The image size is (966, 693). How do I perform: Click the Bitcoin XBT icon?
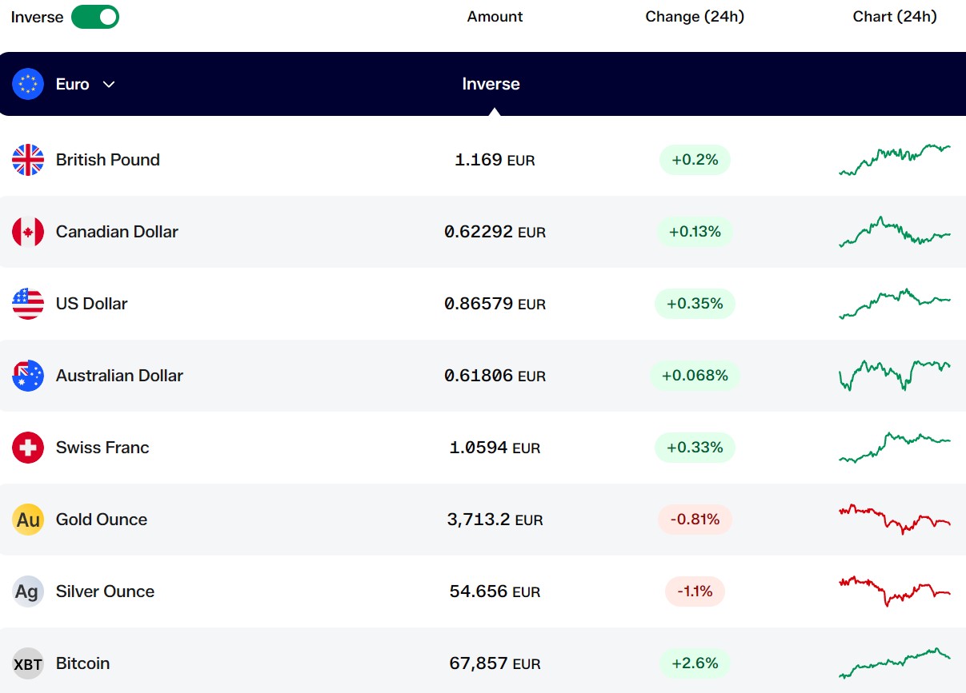point(28,663)
